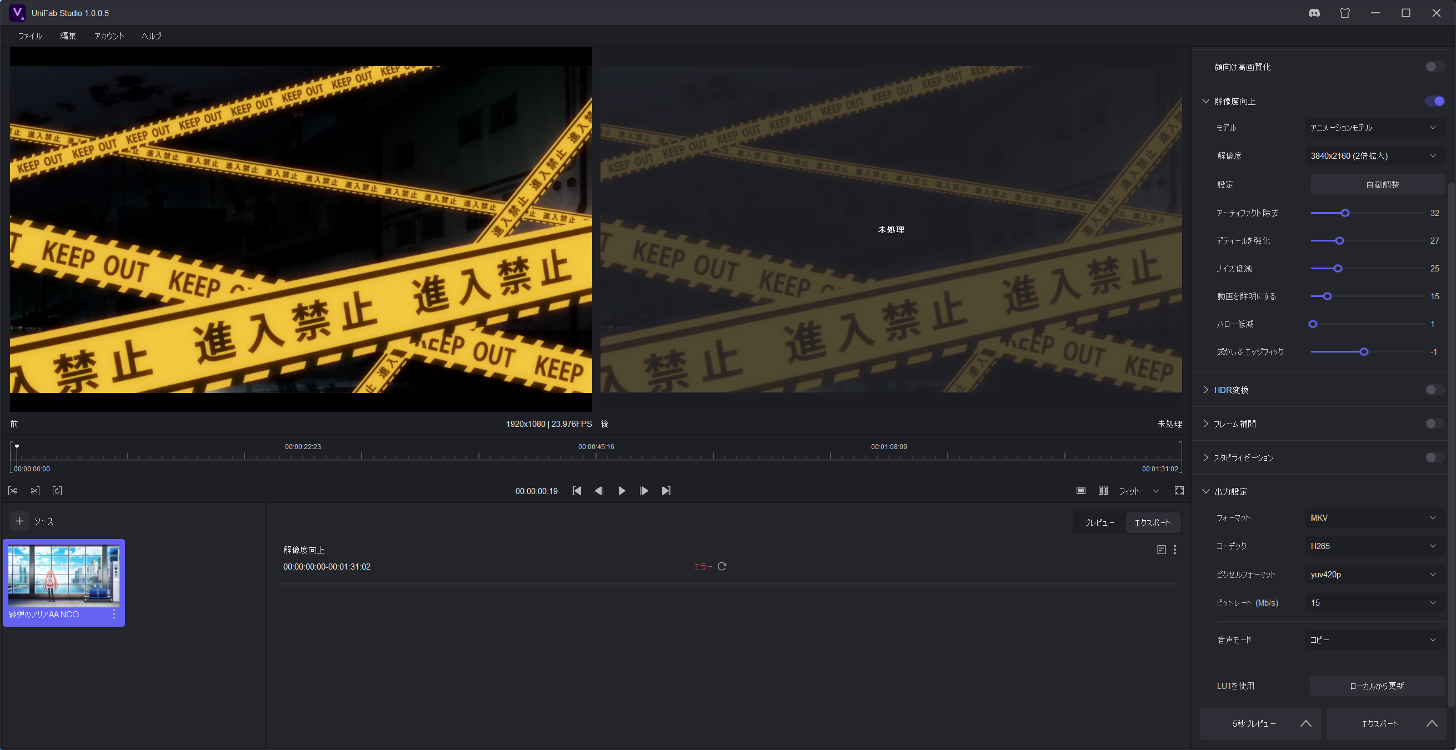
Task: Open 5秒プレビュー up-arrow options
Action: click(x=1305, y=723)
